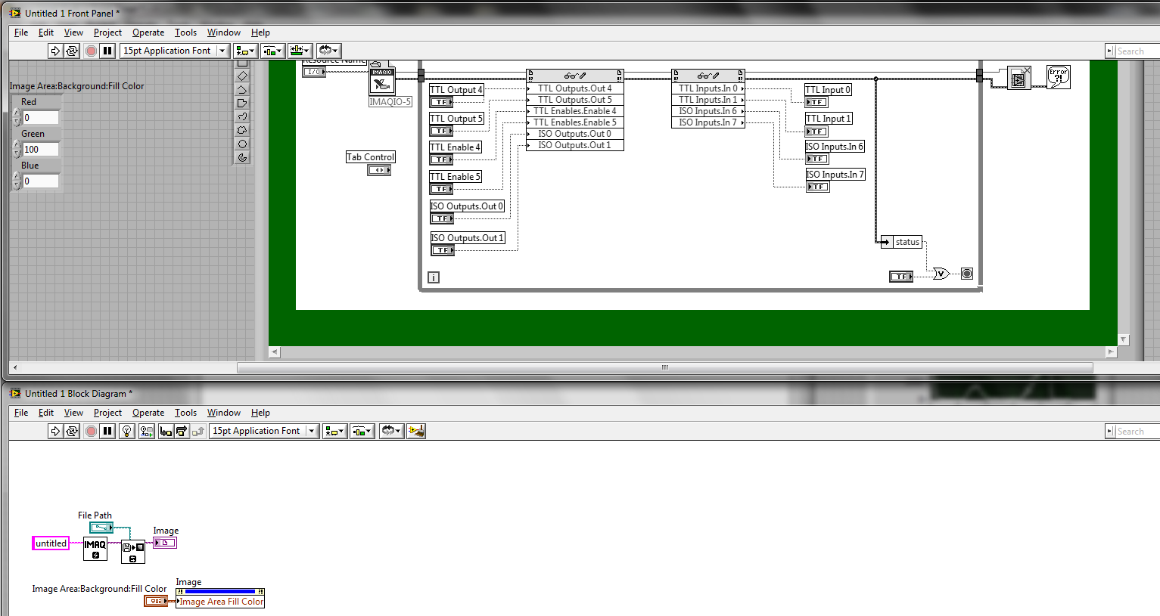Open the Operate menu in Front Panel
This screenshot has width=1160, height=616.
pos(148,33)
